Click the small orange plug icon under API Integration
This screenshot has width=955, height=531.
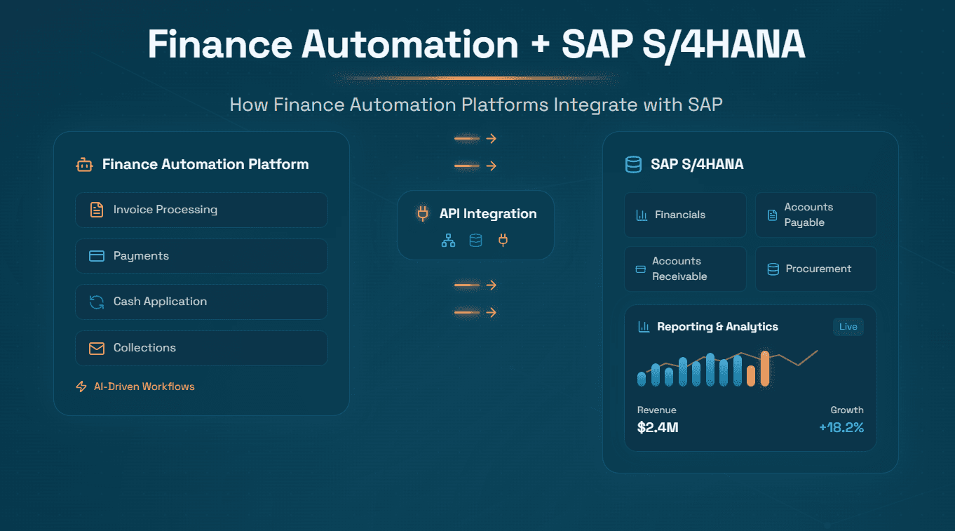(503, 241)
